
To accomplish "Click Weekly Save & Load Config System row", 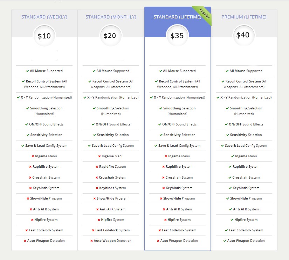I will point(44,146).
